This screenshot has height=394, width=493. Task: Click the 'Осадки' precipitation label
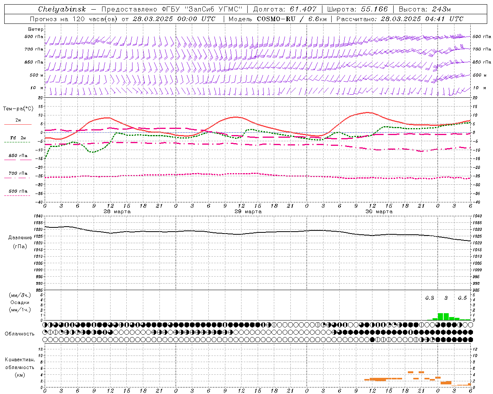point(20,302)
